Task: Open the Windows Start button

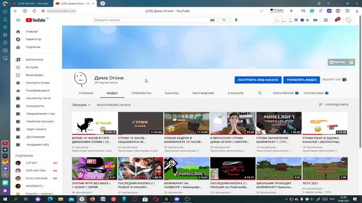Action: click(5, 199)
